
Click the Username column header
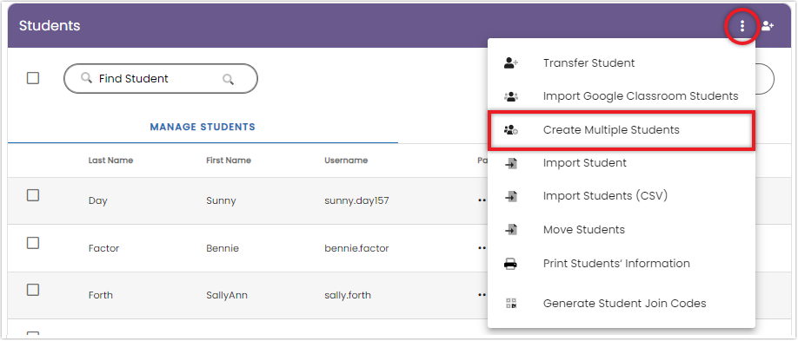[x=346, y=161]
